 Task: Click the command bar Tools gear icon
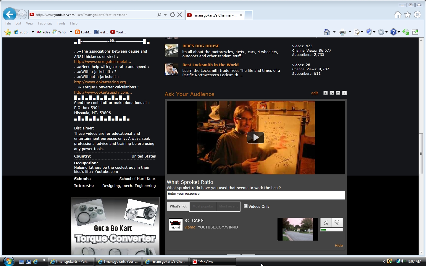coord(381,32)
